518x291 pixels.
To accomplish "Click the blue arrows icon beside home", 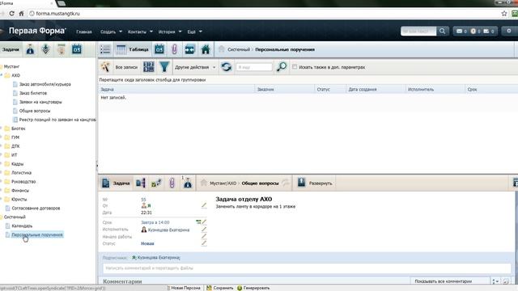I will pyautogui.click(x=189, y=49).
